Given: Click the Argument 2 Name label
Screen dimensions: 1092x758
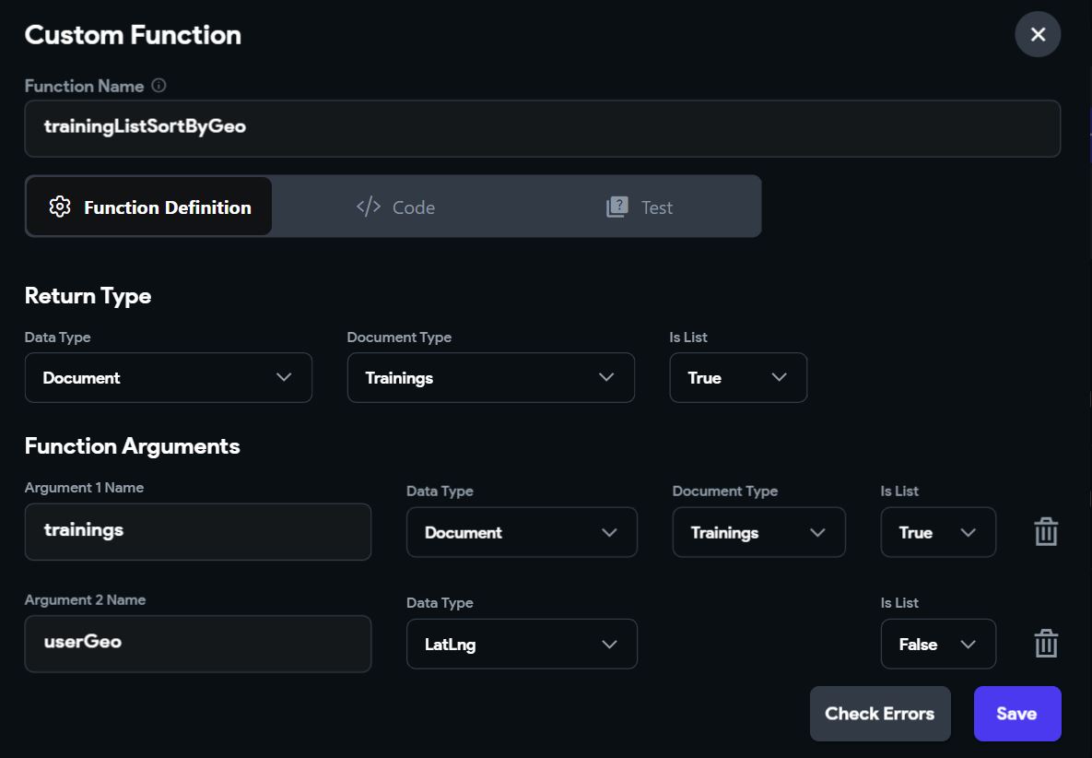Looking at the screenshot, I should click(85, 599).
